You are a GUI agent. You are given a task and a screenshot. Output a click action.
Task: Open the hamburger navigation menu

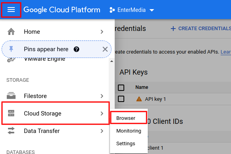click(x=11, y=10)
